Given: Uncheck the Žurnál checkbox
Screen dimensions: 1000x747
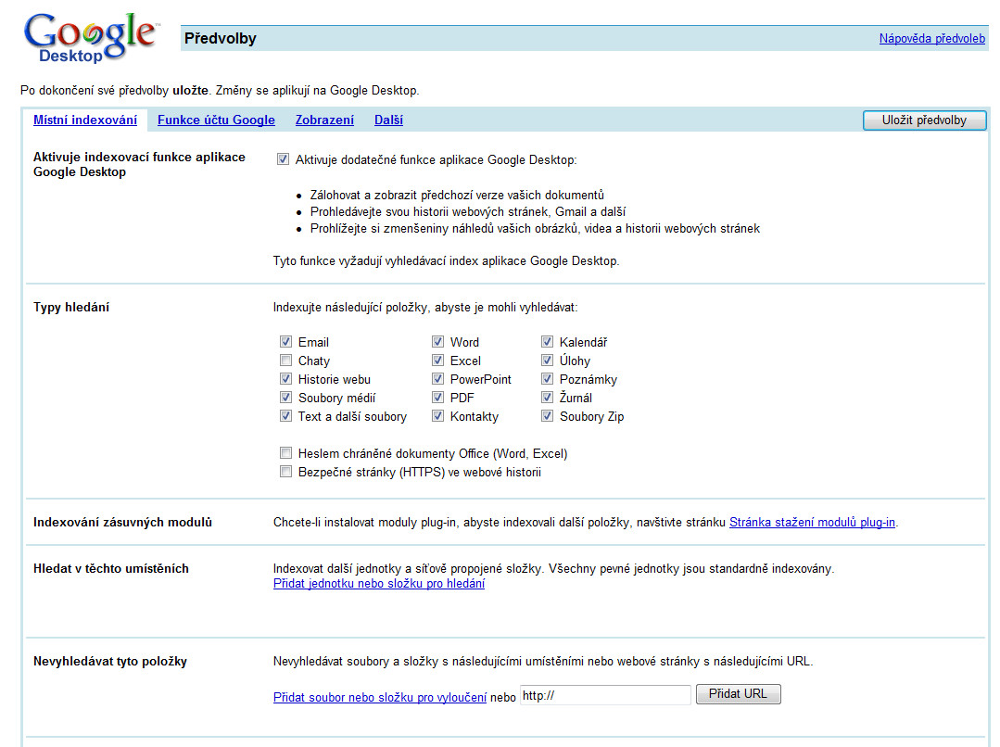Looking at the screenshot, I should pos(547,397).
